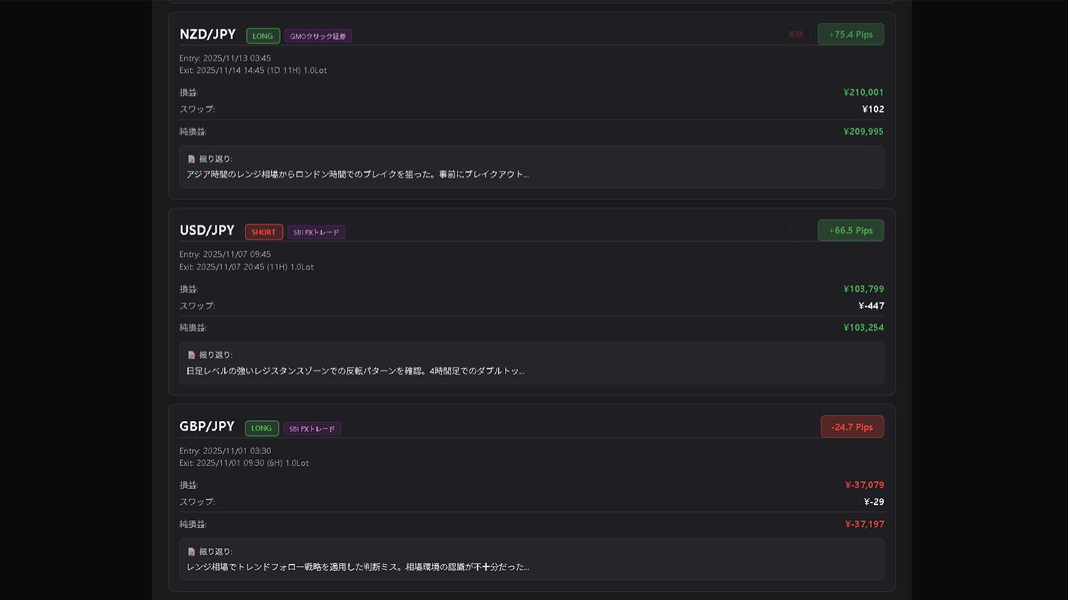
Task: Click the +75.4 Pips result badge
Action: 850,33
